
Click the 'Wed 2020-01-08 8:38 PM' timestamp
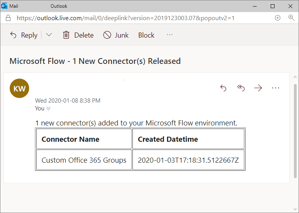tap(68, 101)
